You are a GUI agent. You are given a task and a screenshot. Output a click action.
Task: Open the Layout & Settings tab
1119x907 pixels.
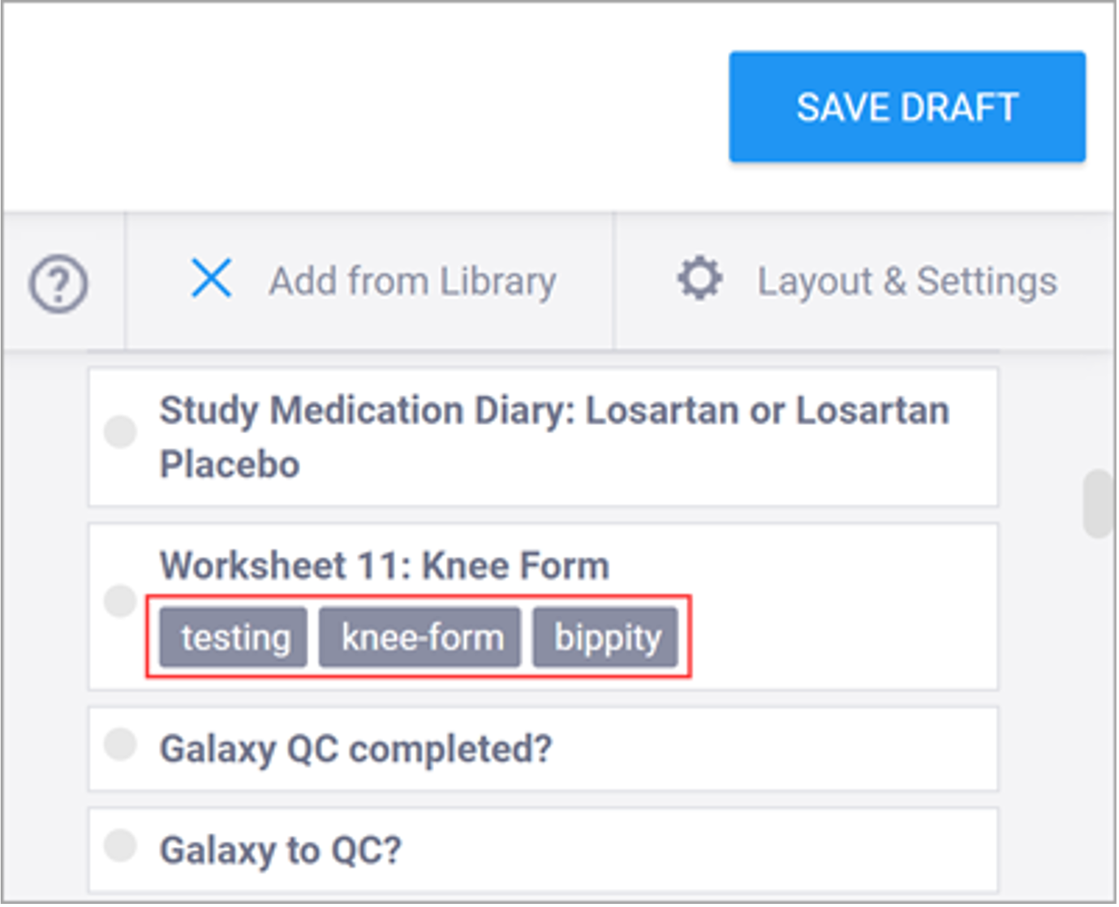click(x=906, y=282)
